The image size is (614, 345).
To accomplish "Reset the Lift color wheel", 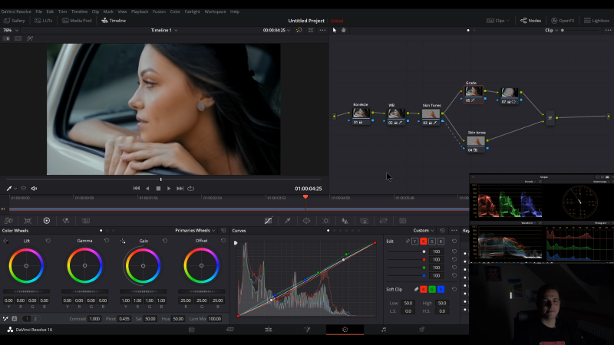I will click(x=48, y=241).
